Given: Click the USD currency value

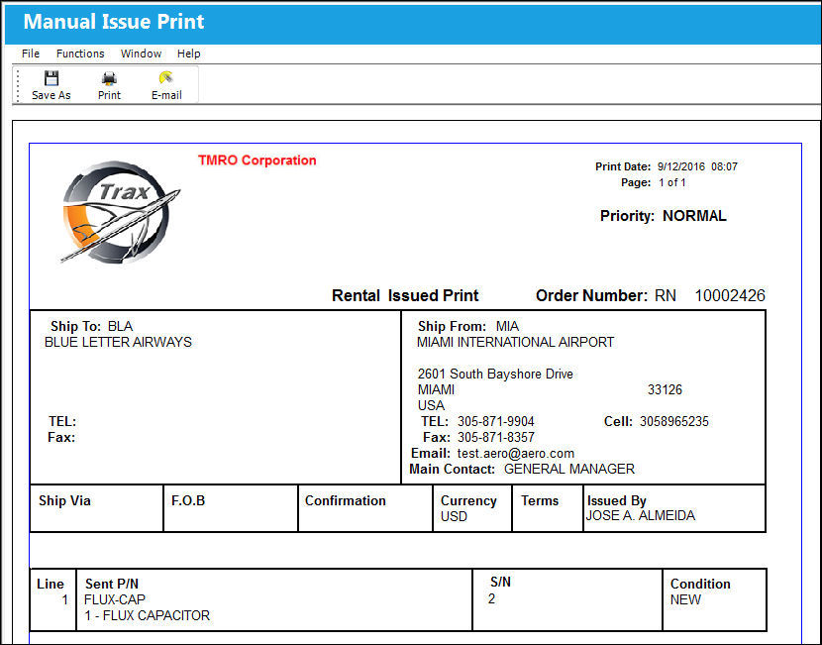Looking at the screenshot, I should (x=454, y=516).
